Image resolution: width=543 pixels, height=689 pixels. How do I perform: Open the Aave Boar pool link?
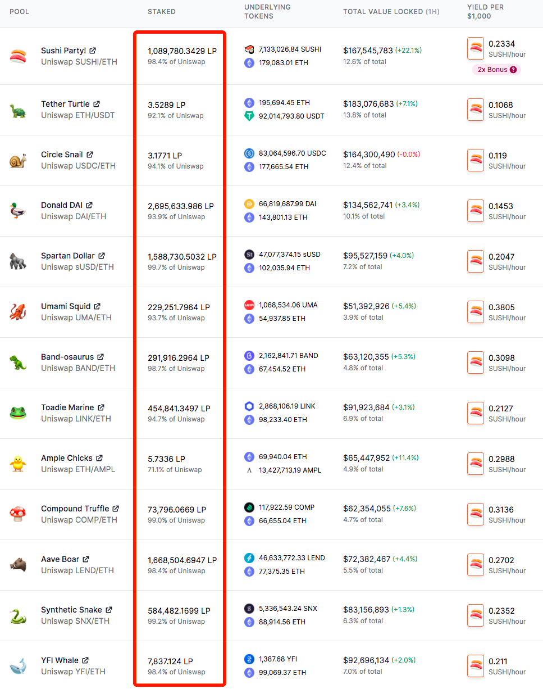(x=60, y=559)
